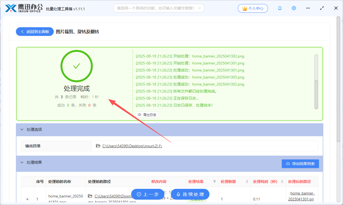Sort by 处理耗时 column
The image size is (343, 205).
click(x=282, y=182)
